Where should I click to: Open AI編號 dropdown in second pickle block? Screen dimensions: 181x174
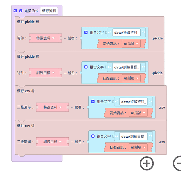click(x=131, y=78)
